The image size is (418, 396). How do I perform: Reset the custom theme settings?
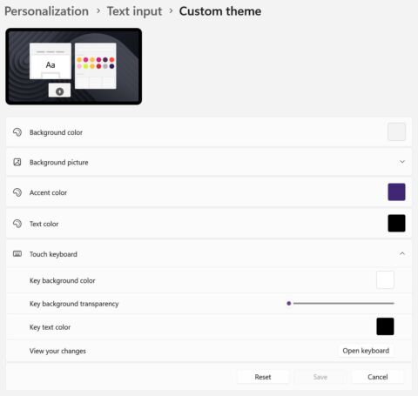coord(263,377)
